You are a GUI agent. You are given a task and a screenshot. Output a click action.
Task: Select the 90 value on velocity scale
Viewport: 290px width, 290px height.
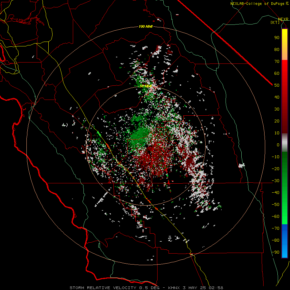click(x=277, y=38)
